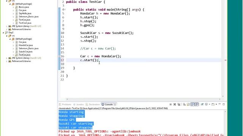Select Car.java above HondaCar.java
Image resolution: width=243 pixels, height=136 pixels.
(22, 42)
